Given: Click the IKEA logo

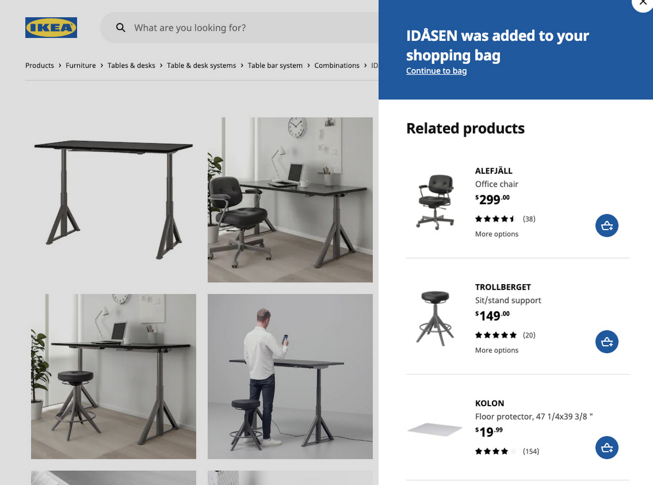Looking at the screenshot, I should tap(51, 28).
